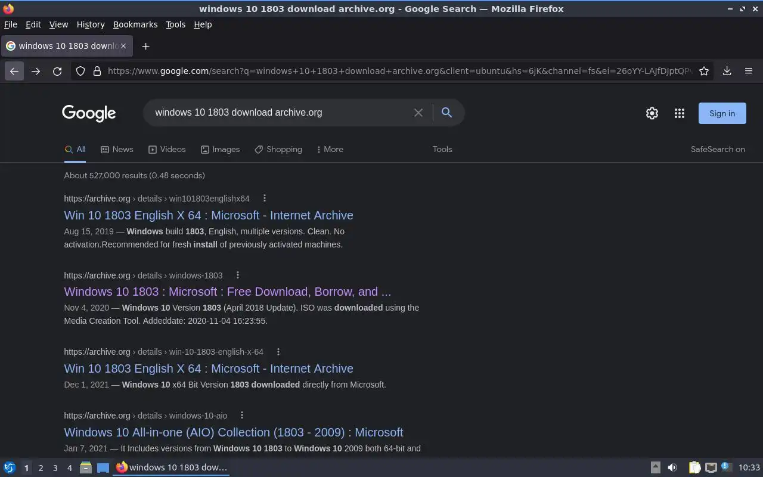Viewport: 763px width, 477px height.
Task: Open Google quick settings gear
Action: point(652,113)
